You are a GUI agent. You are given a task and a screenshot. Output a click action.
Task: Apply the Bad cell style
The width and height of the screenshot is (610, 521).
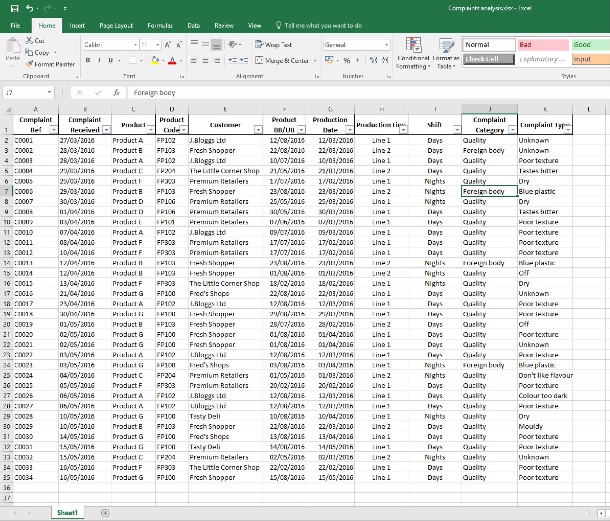[x=543, y=45]
